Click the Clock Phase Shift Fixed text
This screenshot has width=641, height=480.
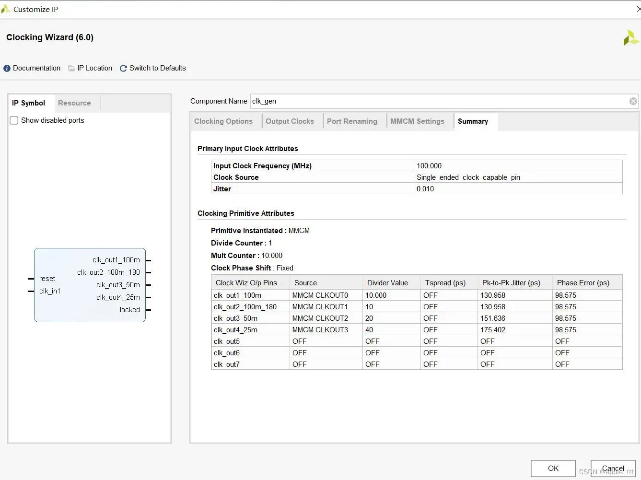click(252, 268)
